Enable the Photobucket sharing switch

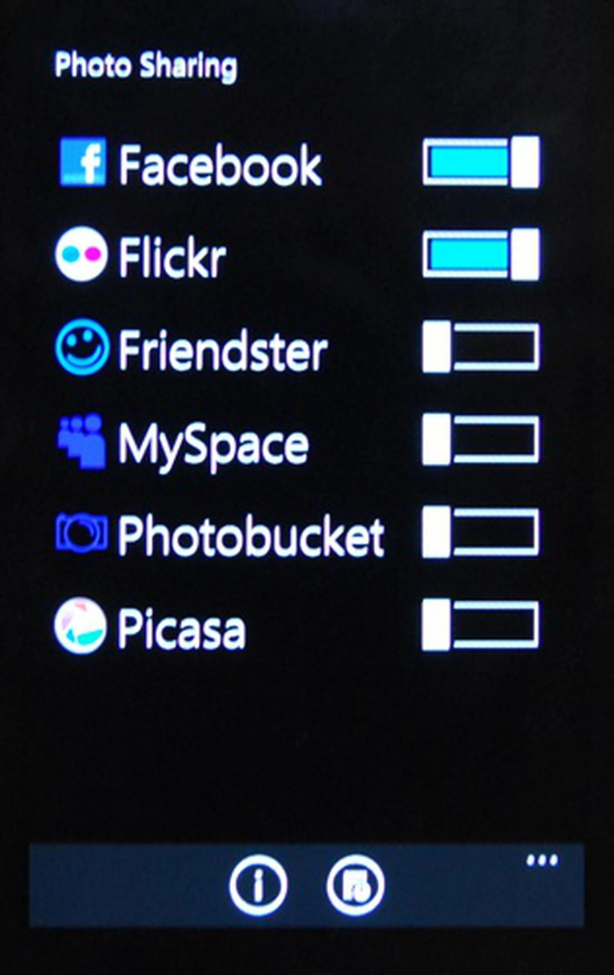[481, 531]
